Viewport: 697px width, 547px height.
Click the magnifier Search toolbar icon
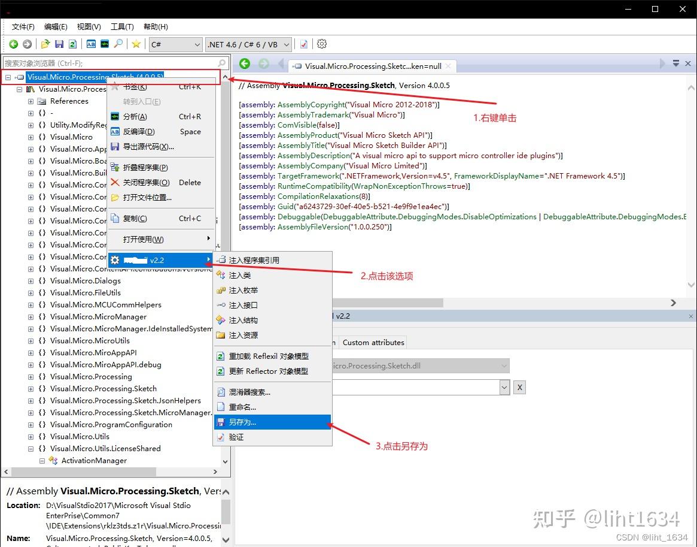pyautogui.click(x=118, y=44)
